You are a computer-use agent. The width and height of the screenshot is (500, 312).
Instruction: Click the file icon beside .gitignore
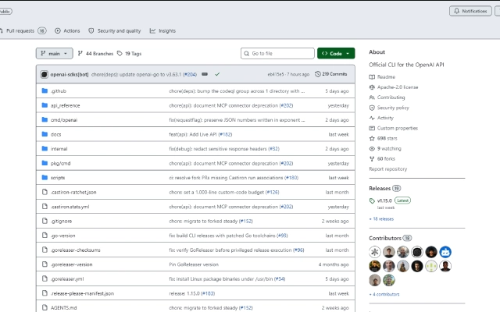45,221
